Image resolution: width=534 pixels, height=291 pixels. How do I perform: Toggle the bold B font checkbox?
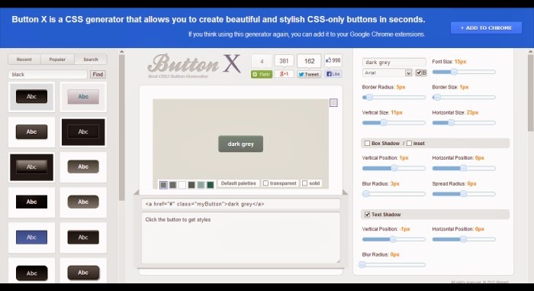coord(419,73)
